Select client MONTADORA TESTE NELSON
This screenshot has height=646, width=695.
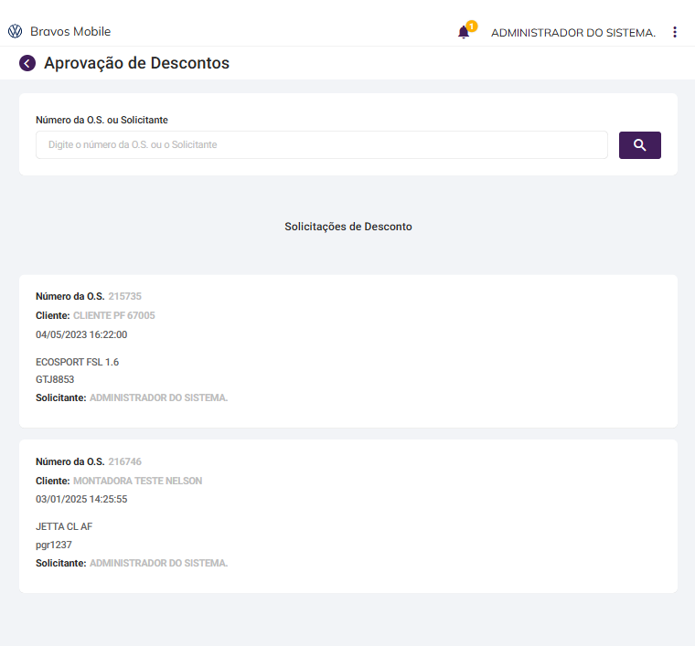pos(137,481)
